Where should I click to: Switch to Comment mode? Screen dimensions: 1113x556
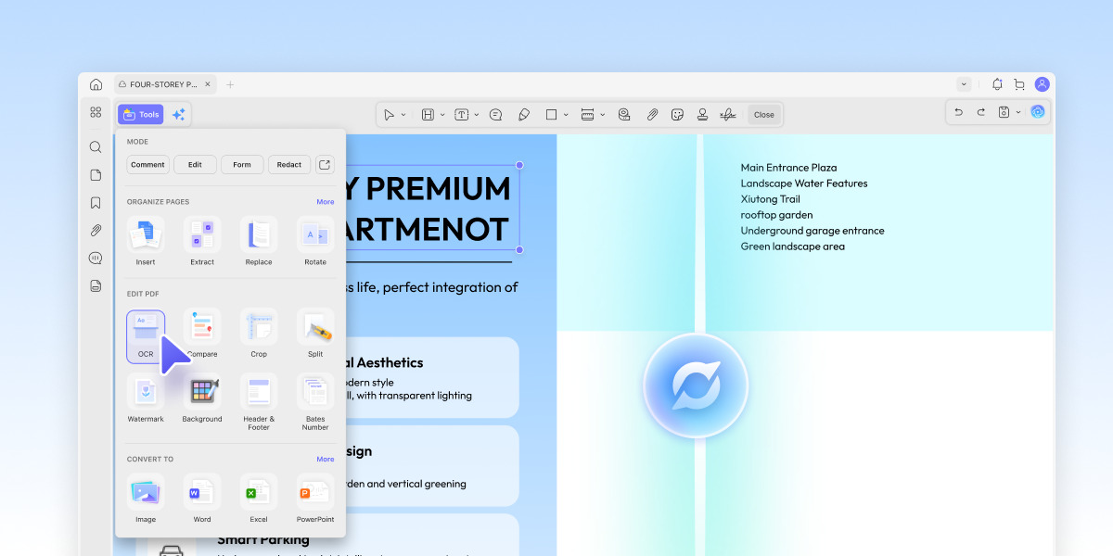tap(147, 165)
